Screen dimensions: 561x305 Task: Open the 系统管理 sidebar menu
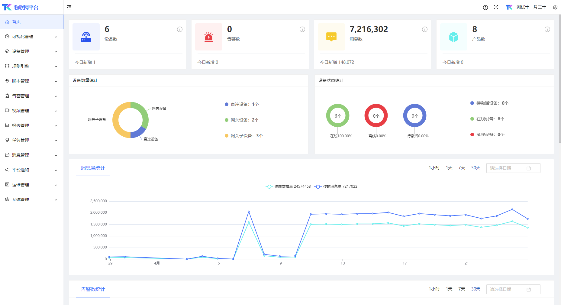coord(31,200)
